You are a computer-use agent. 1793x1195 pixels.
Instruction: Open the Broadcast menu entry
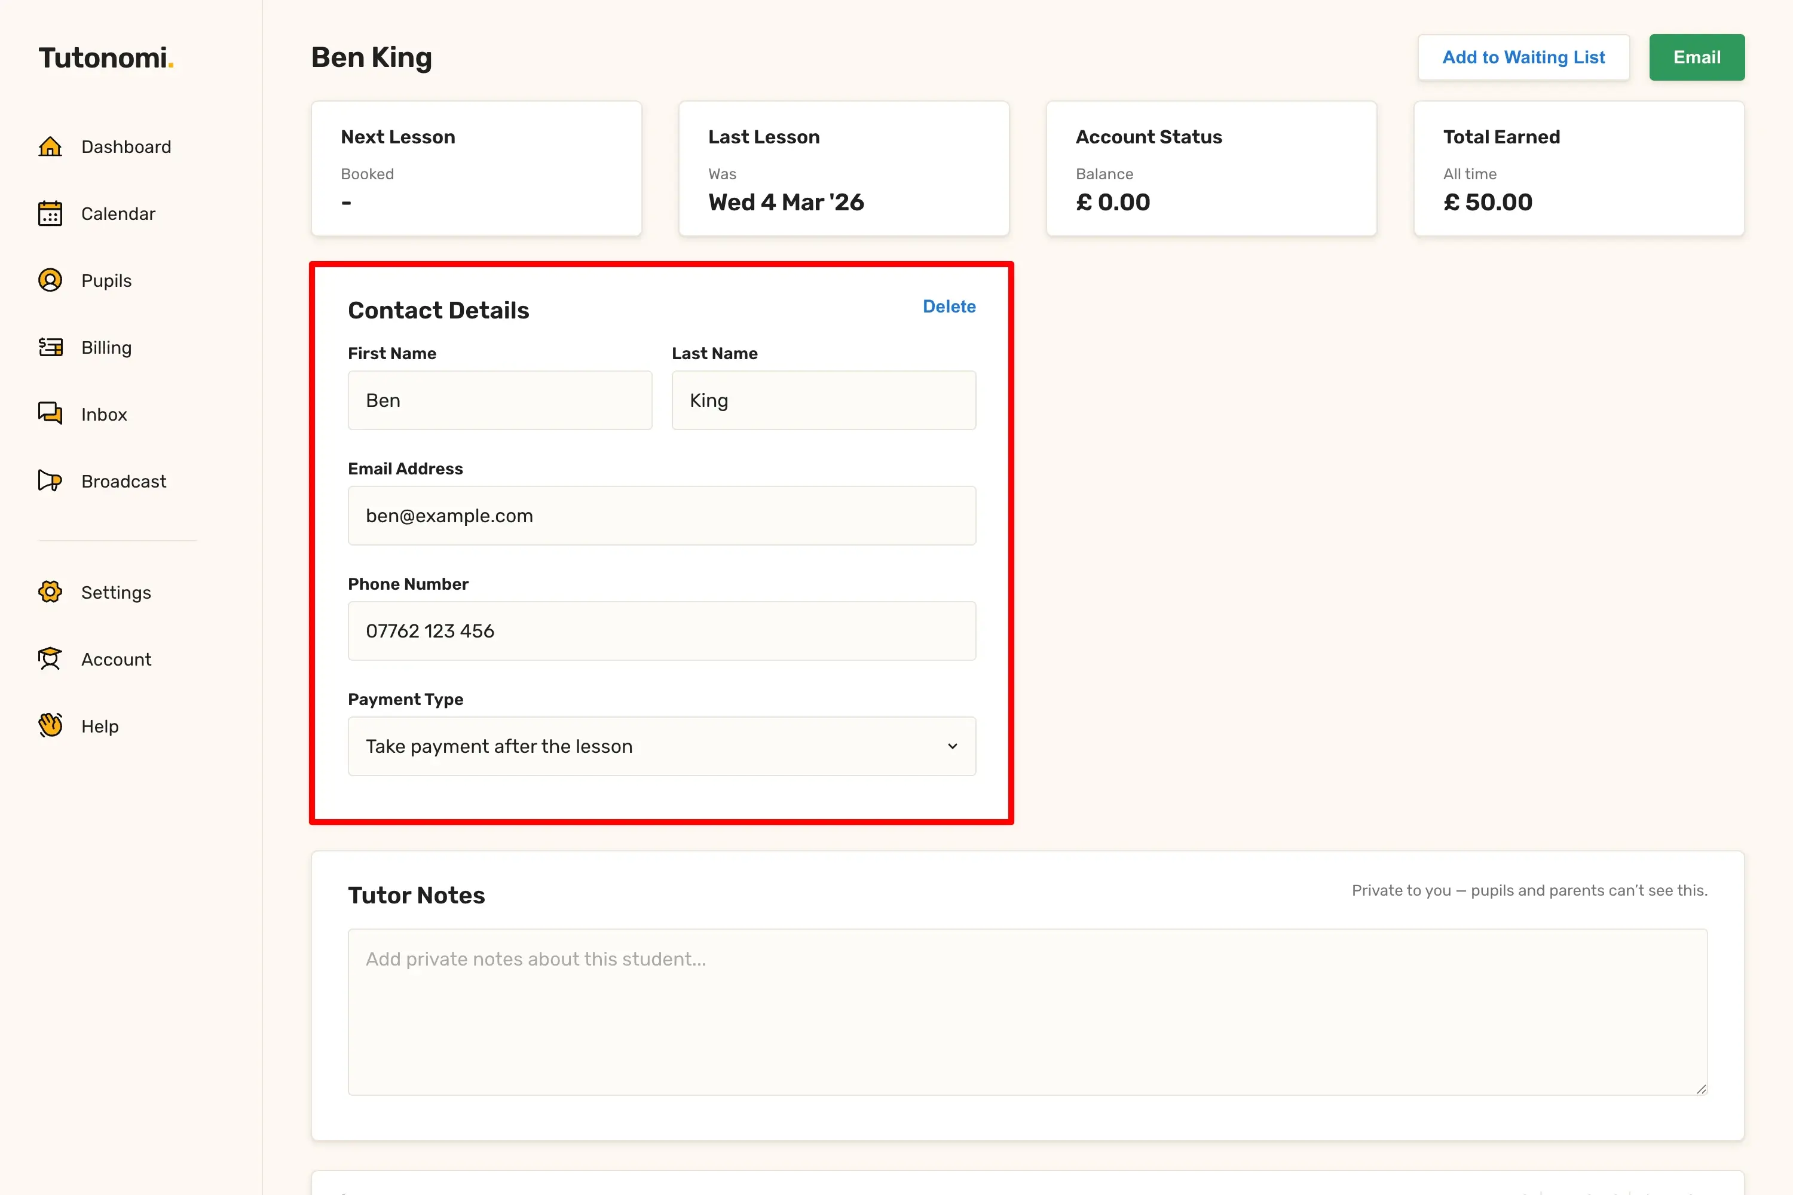pyautogui.click(x=124, y=481)
